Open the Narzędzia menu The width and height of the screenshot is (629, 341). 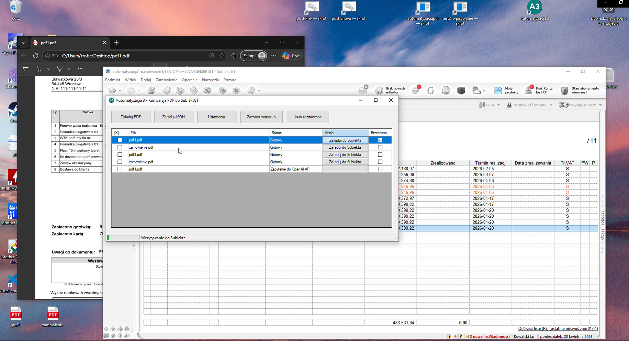point(210,80)
